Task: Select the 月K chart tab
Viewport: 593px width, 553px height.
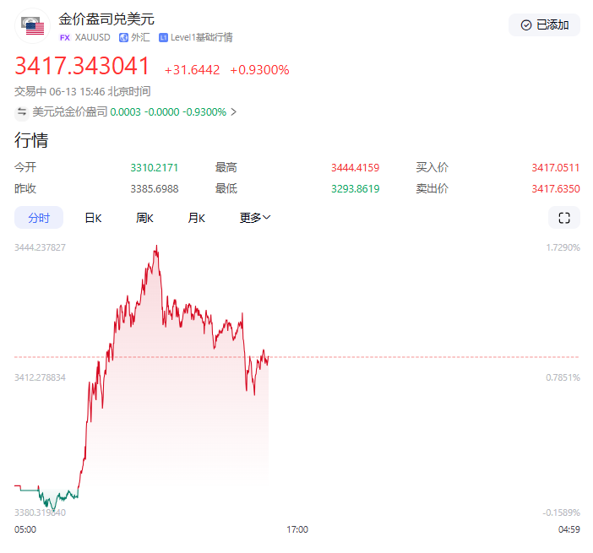Action: [196, 218]
